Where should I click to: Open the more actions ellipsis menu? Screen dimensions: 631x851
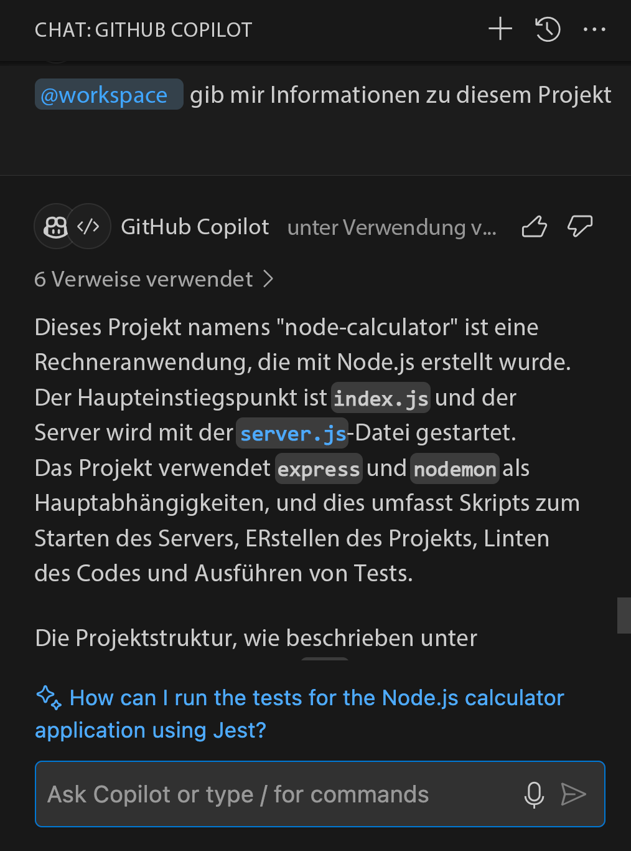tap(594, 29)
